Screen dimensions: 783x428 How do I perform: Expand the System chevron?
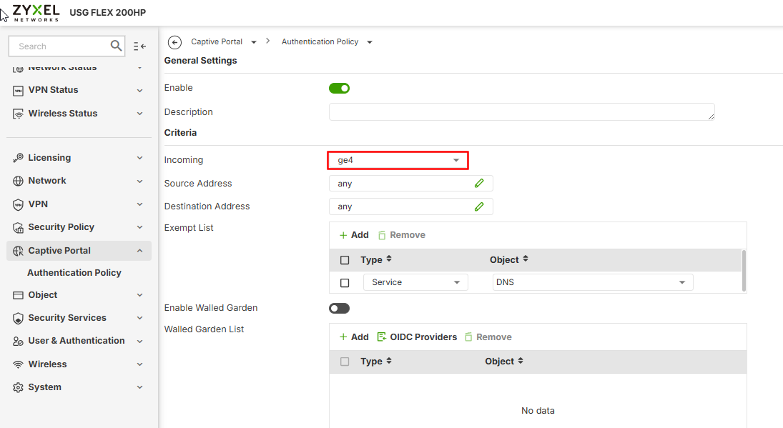(140, 387)
